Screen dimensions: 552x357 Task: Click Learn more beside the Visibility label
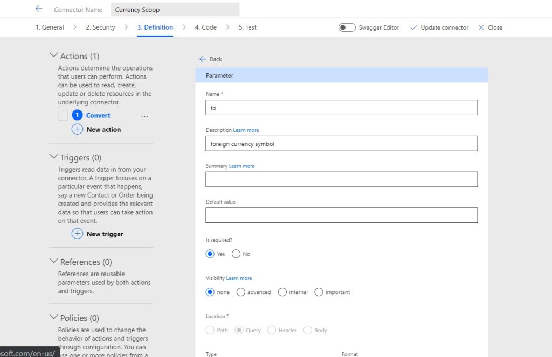[239, 278]
